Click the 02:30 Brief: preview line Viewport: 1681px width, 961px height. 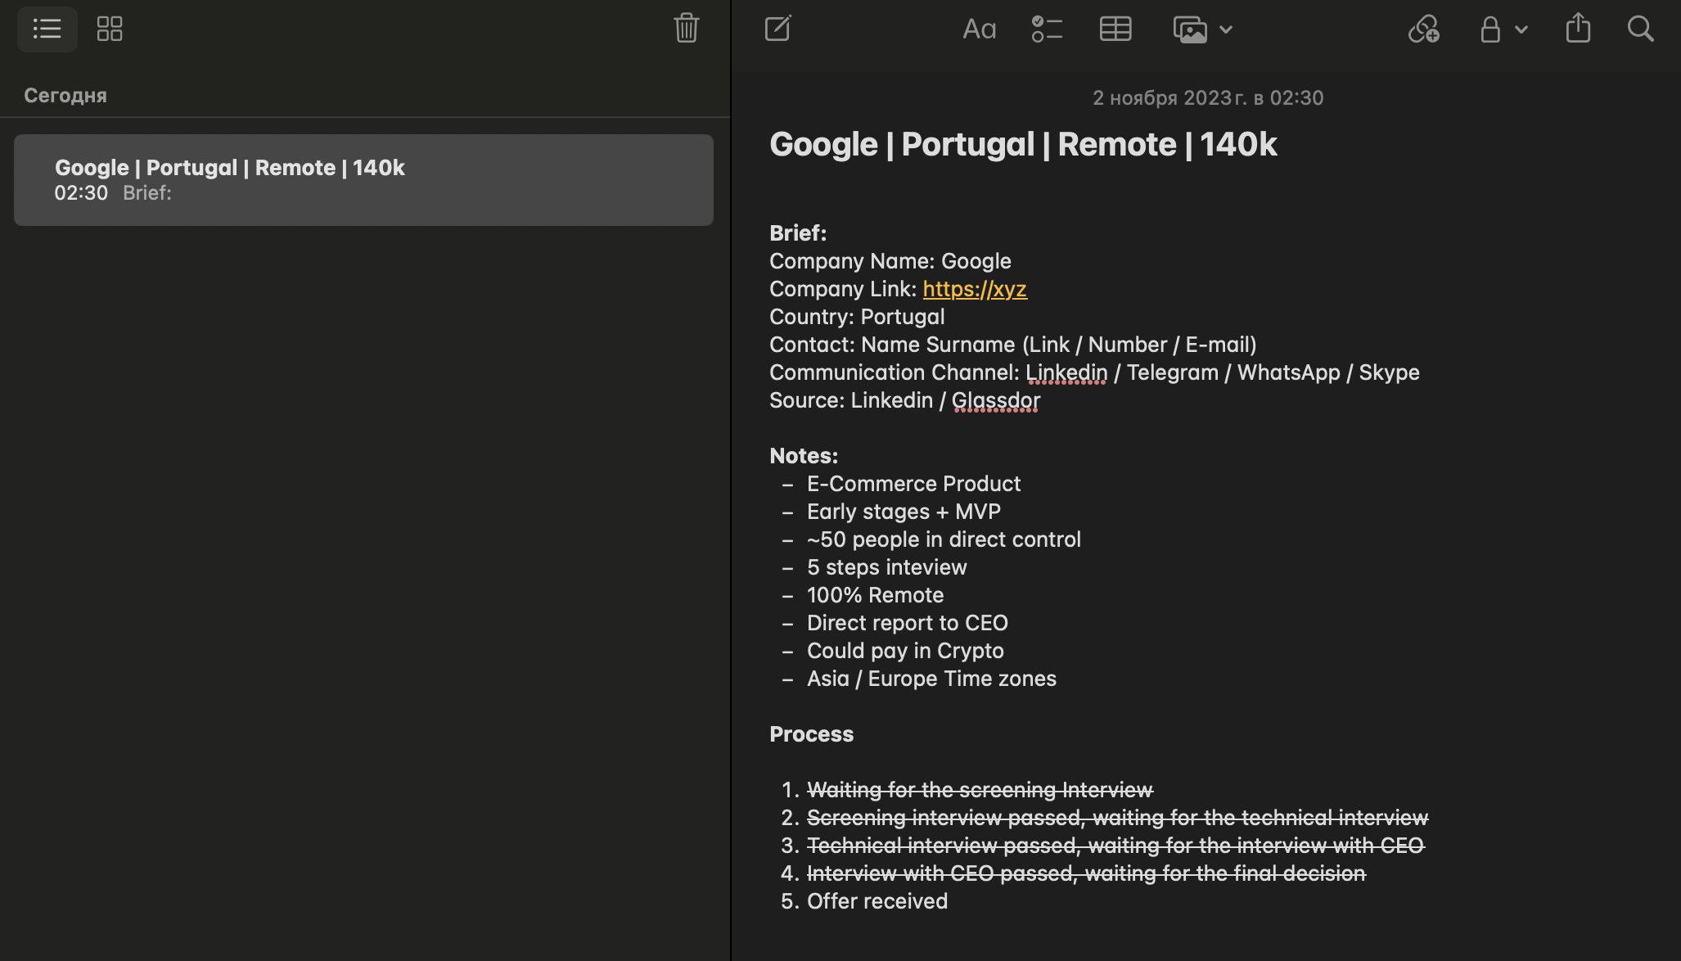coord(113,193)
